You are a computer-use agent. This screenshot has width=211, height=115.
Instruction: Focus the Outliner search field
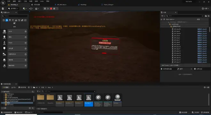185,16
